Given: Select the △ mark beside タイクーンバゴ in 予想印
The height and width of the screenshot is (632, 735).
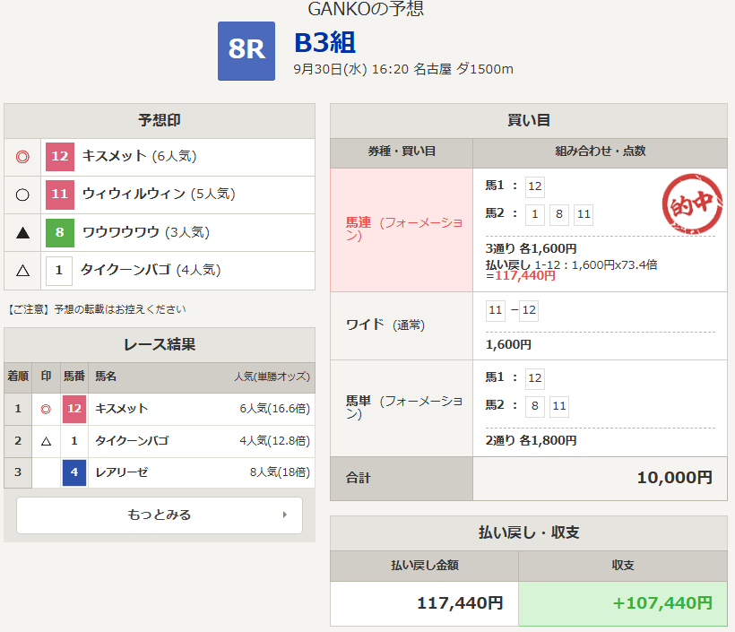Looking at the screenshot, I should pyautogui.click(x=22, y=271).
